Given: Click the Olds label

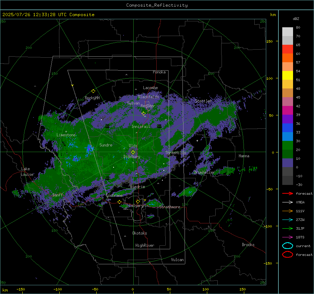Looking at the screenshot, I should point(133,146).
